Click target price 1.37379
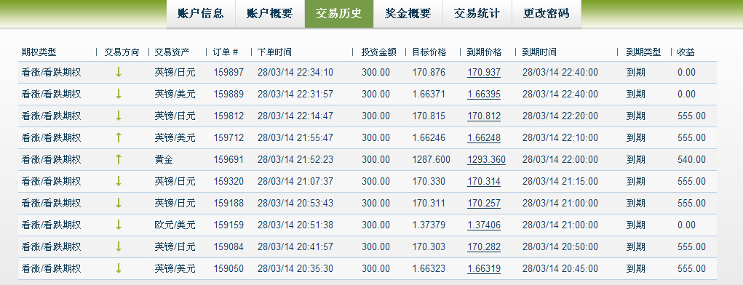 click(429, 225)
